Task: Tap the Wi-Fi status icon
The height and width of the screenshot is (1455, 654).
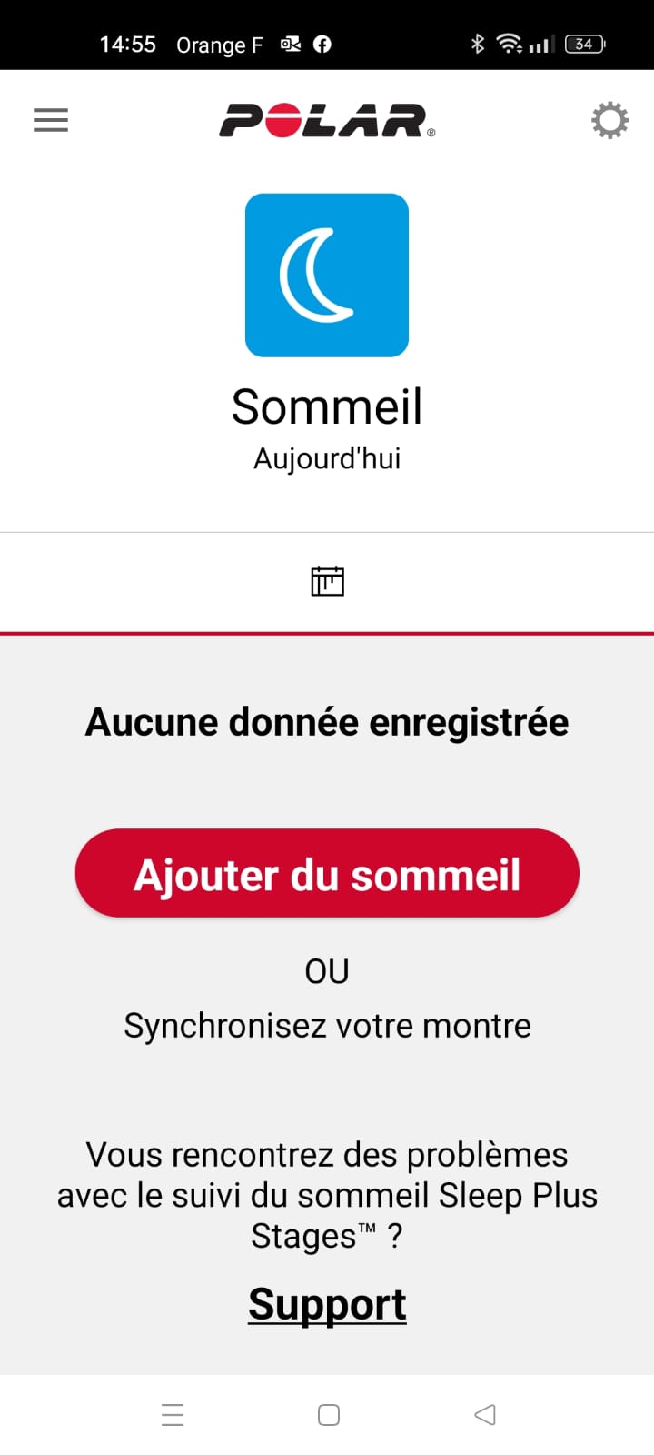Action: pos(509,44)
